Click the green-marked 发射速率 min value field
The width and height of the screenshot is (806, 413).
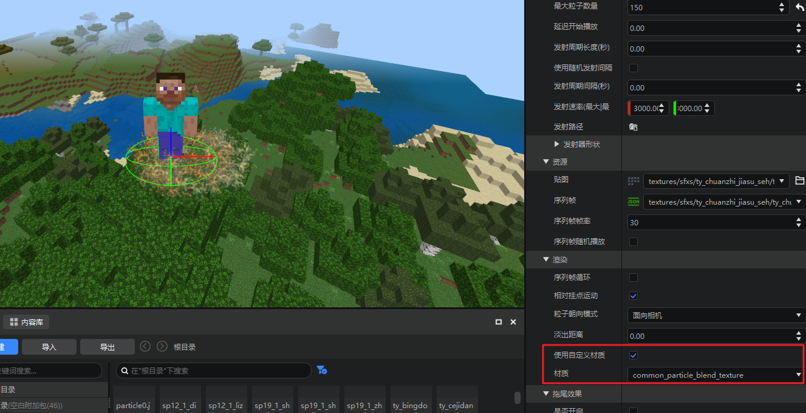(694, 108)
